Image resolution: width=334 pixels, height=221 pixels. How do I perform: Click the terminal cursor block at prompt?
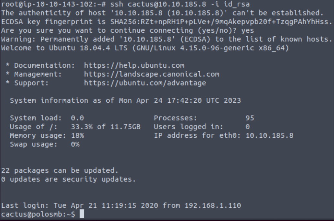coord(82,214)
